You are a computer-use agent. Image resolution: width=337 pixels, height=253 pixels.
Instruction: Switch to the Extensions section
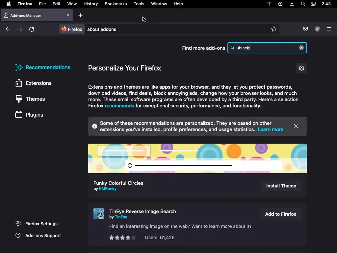pos(39,83)
